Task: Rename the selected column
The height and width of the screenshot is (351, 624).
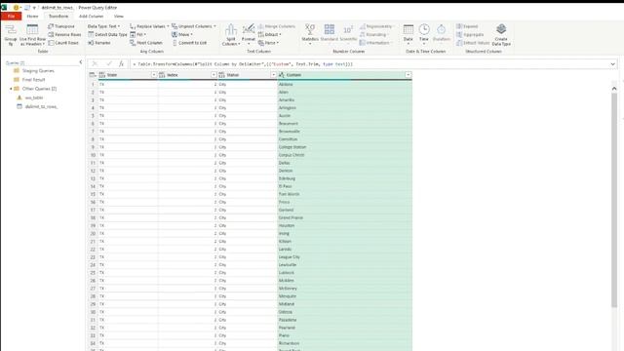Action: pyautogui.click(x=99, y=43)
